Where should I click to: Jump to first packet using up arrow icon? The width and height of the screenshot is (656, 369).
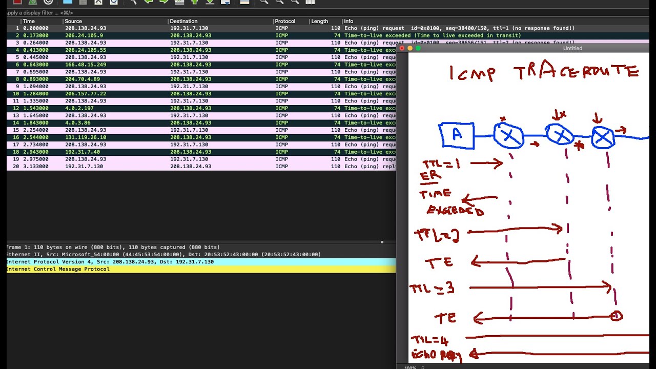click(195, 3)
